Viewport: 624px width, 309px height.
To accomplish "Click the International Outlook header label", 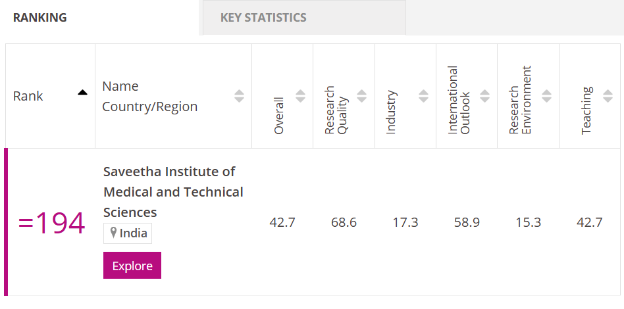I will pos(459,101).
